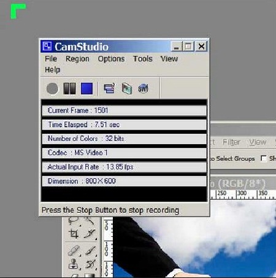
Task: Click the 100 mark on vertical ruler
Action: tap(106, 249)
